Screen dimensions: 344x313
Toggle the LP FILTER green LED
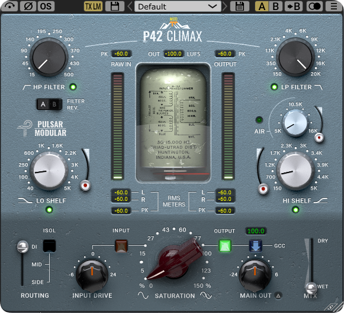274,87
